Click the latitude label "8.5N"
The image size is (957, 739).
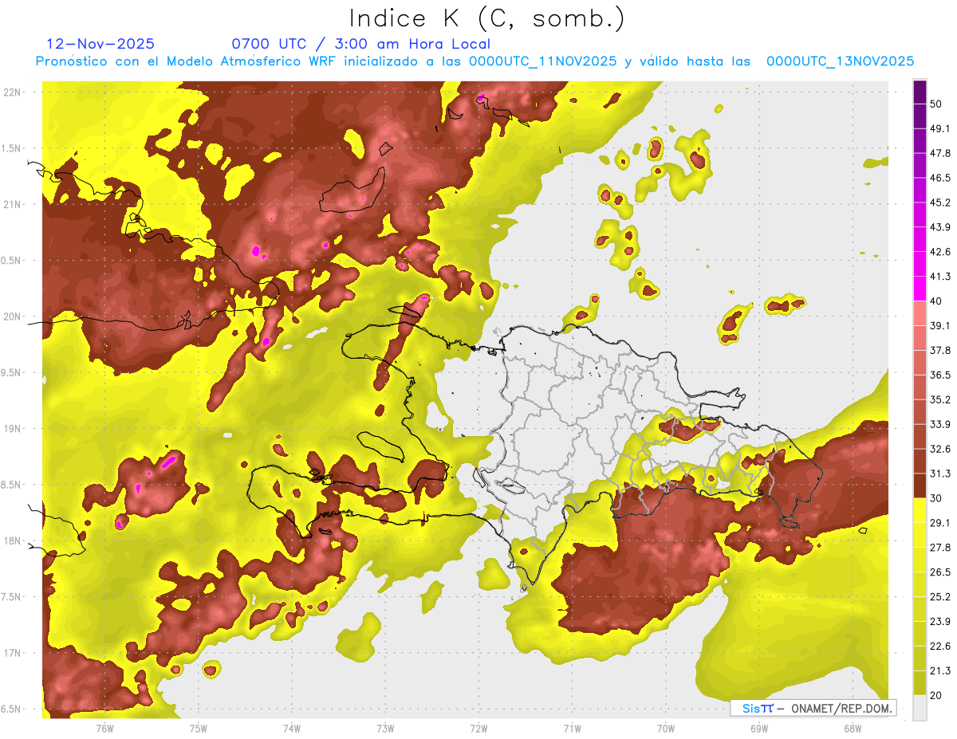click(12, 485)
